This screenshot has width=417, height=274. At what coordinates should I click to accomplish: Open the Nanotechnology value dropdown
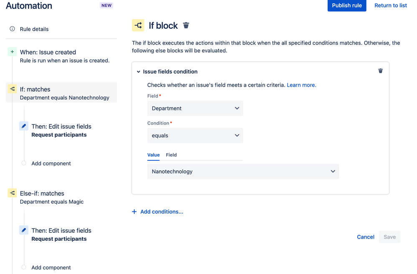pos(243,171)
